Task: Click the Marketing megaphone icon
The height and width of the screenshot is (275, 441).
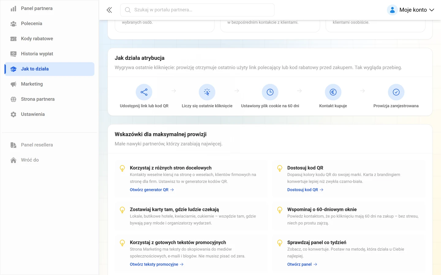Action: [x=13, y=84]
